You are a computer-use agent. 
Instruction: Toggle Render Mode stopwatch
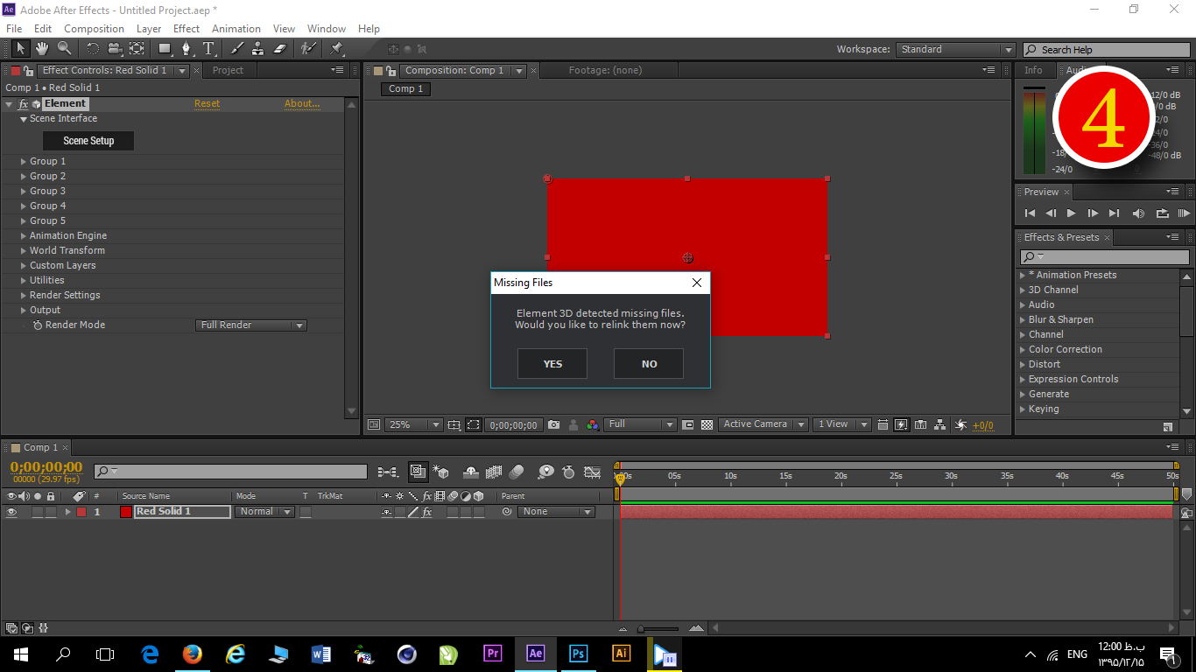click(x=38, y=325)
